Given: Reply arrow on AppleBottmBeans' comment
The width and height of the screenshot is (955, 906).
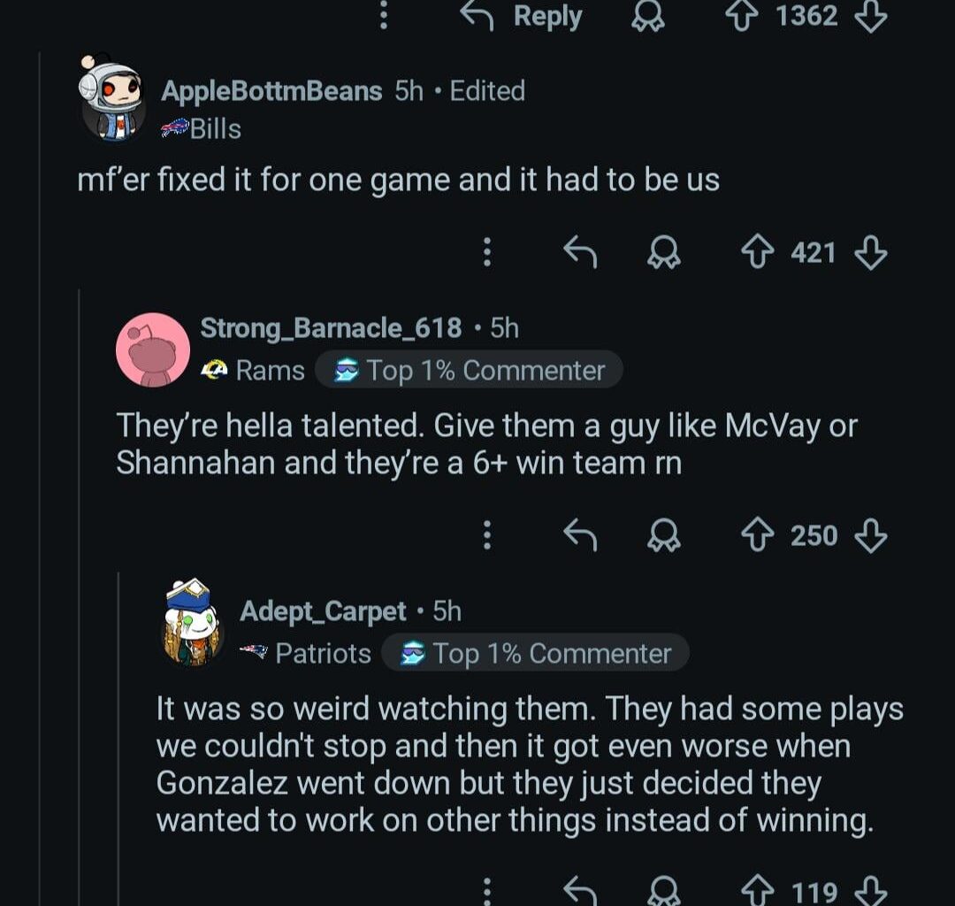Looking at the screenshot, I should click(x=580, y=254).
